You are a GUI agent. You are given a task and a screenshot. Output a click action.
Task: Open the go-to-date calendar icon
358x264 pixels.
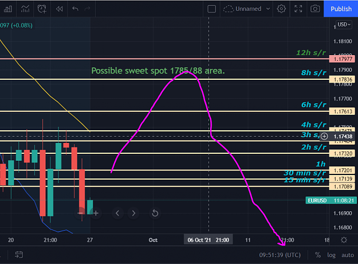tap(19, 255)
